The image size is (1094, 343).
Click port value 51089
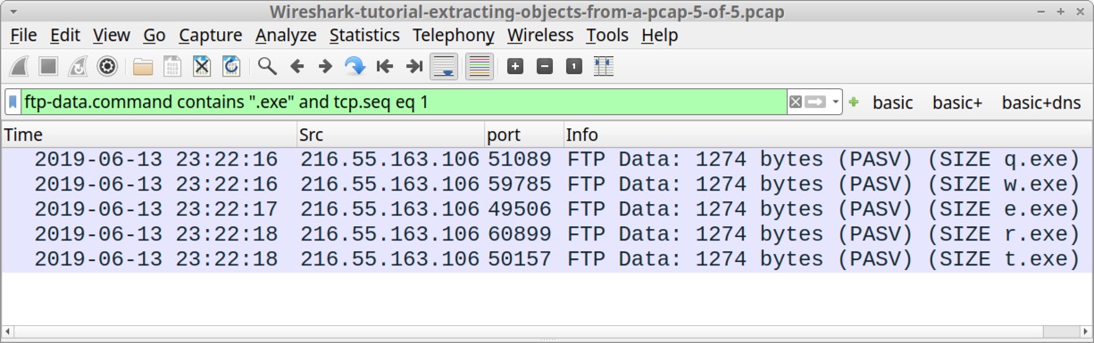[x=520, y=159]
